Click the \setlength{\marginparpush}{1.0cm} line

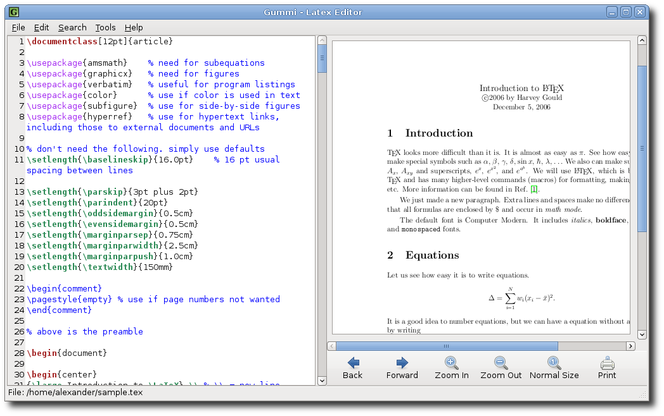(x=110, y=257)
